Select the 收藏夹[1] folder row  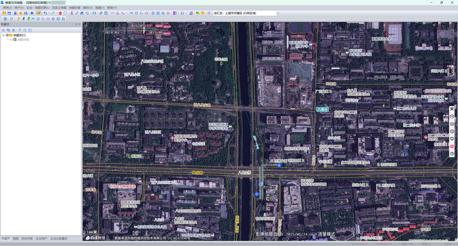point(19,35)
